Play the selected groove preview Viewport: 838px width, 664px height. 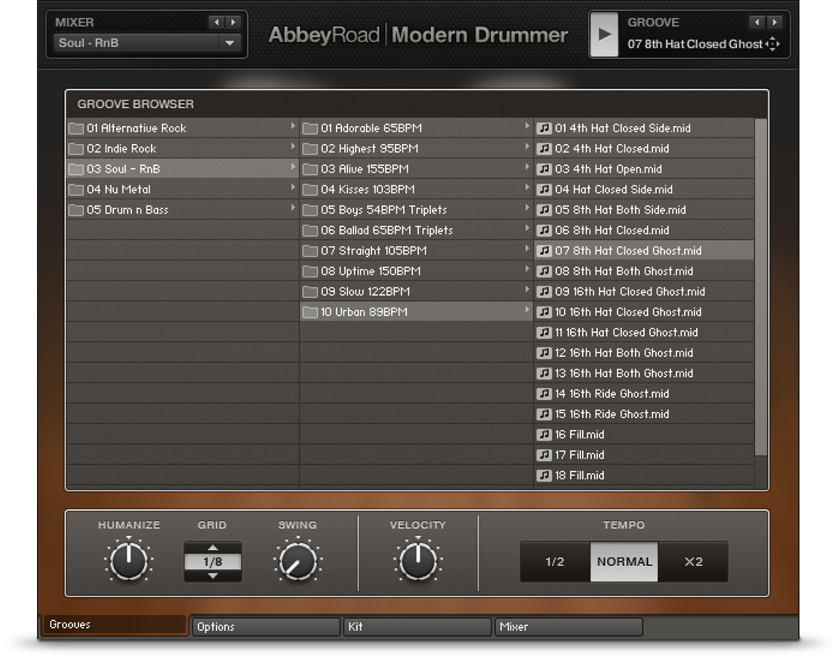click(604, 35)
